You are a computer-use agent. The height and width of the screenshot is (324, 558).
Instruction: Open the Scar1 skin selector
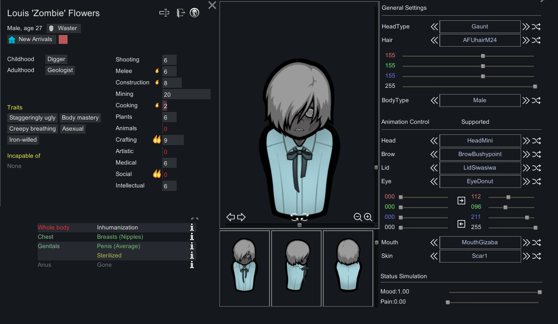[x=480, y=256]
